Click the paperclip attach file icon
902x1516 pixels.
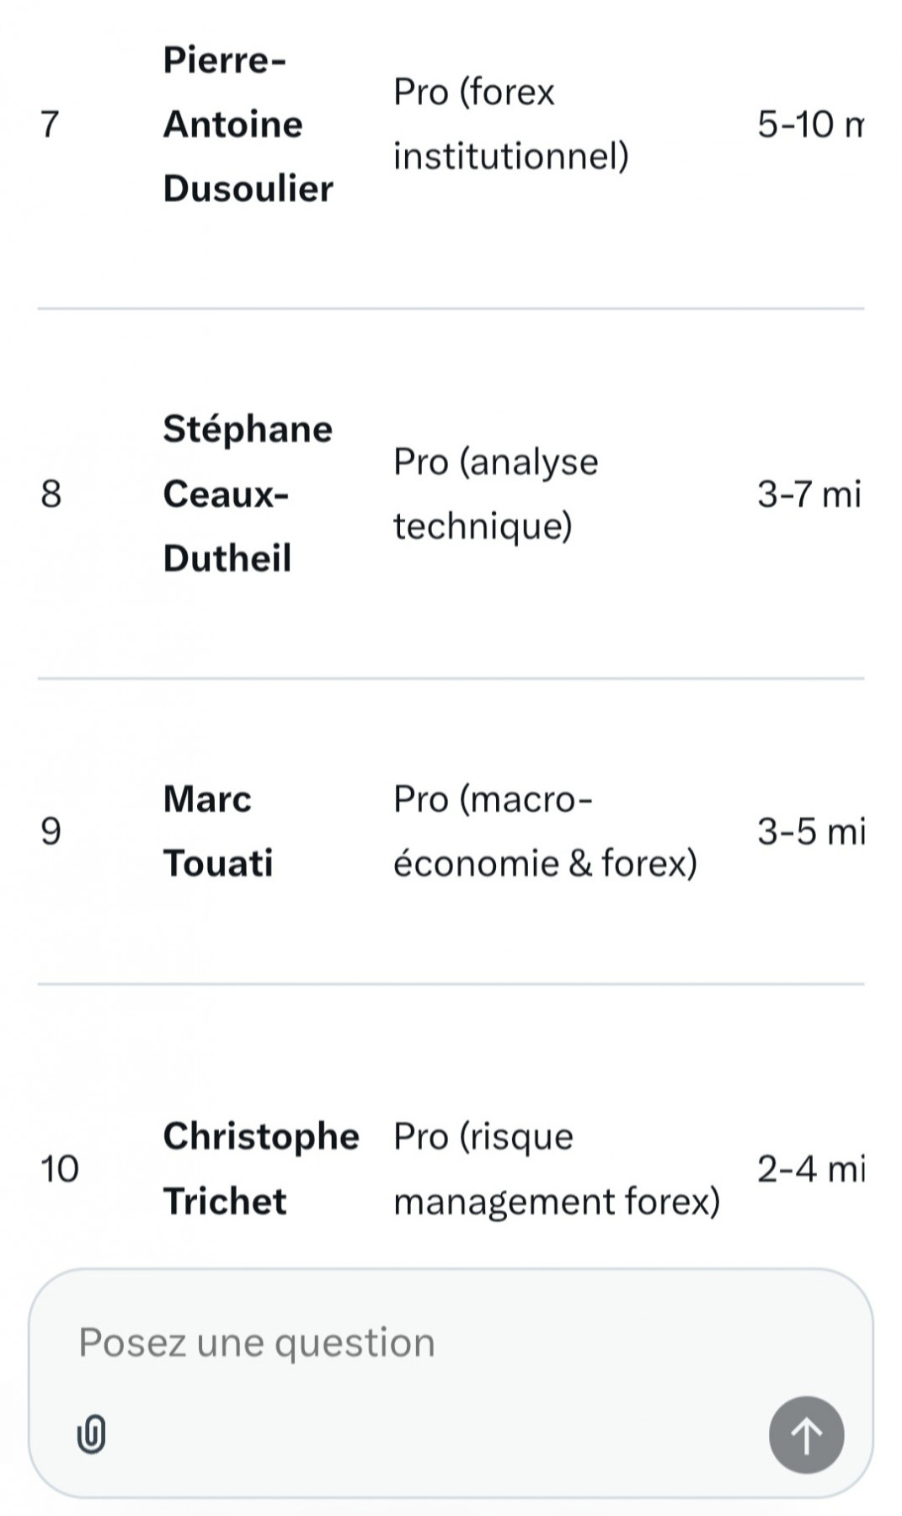coord(91,1433)
